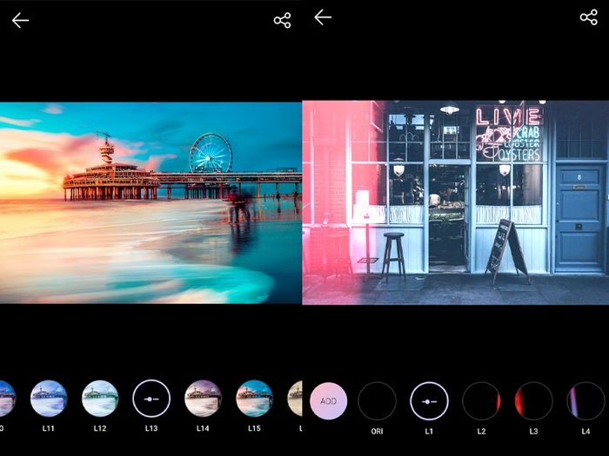This screenshot has width=609, height=456.
Task: Choose the L14 filter thumbnail
Action: click(x=203, y=399)
